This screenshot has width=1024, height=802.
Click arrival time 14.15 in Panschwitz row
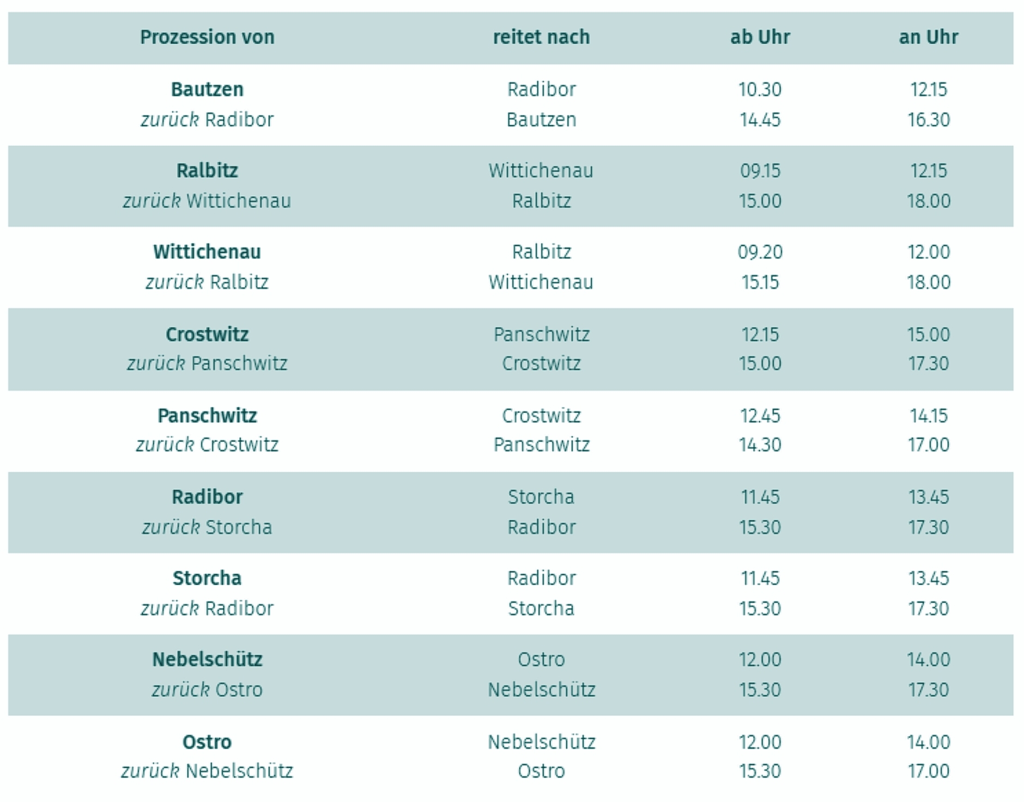928,416
